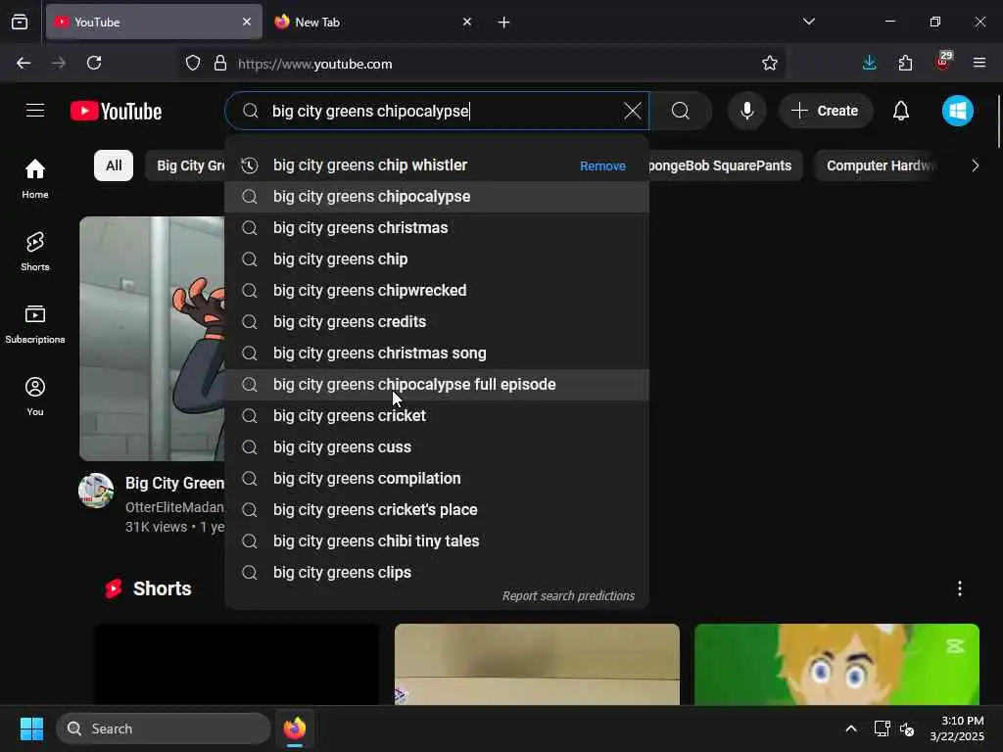Clear the search box with the X icon
Image resolution: width=1003 pixels, height=752 pixels.
pos(632,111)
